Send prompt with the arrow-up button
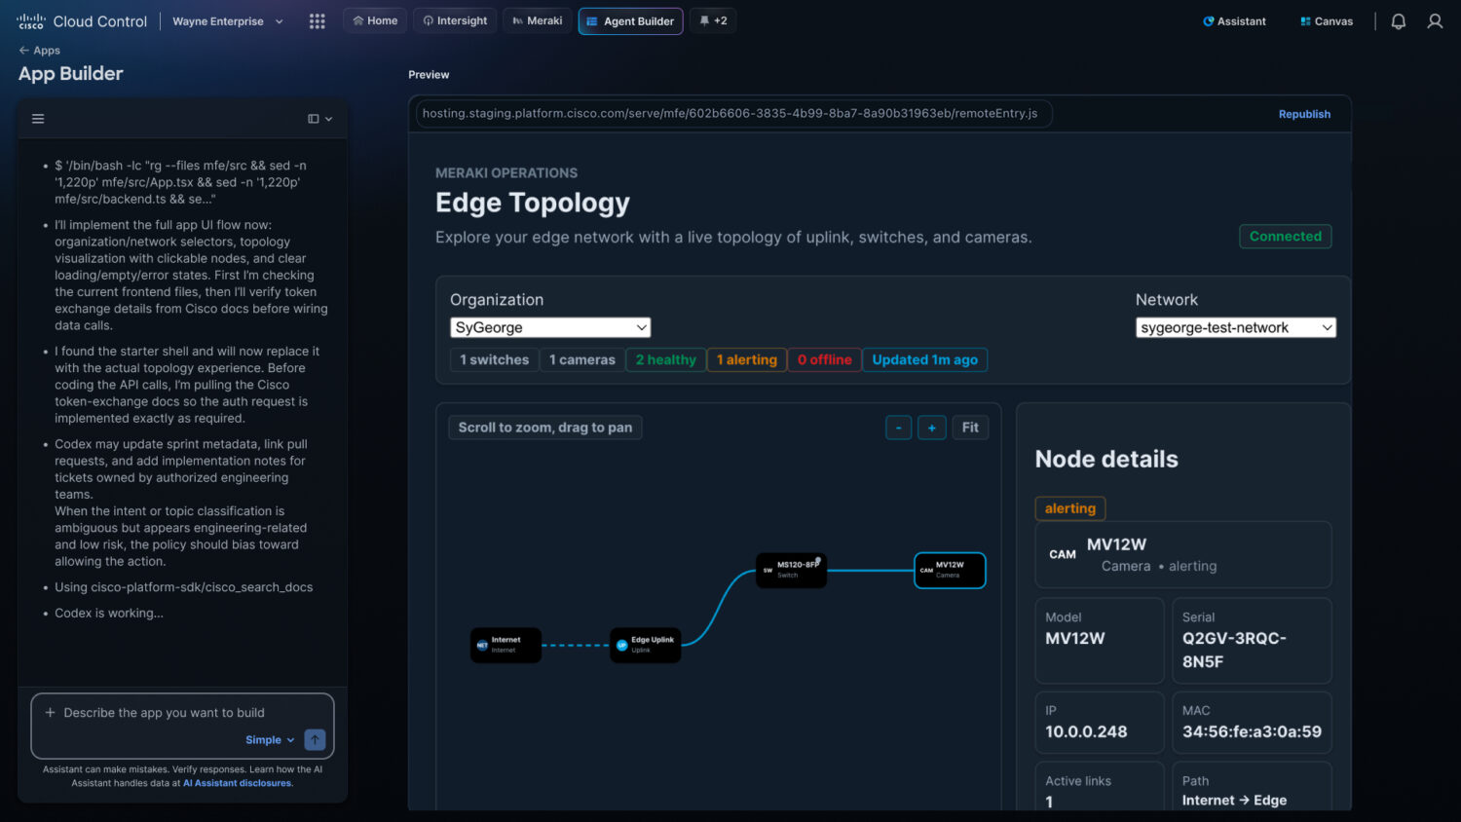The width and height of the screenshot is (1461, 822). point(315,739)
